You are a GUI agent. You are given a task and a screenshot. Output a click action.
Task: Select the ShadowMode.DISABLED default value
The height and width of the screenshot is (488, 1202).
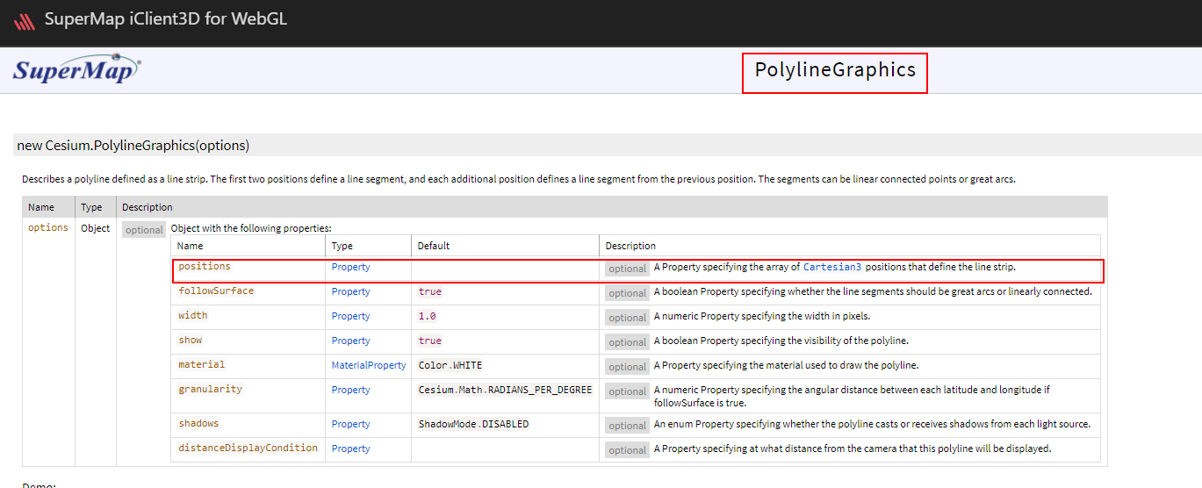click(x=473, y=424)
